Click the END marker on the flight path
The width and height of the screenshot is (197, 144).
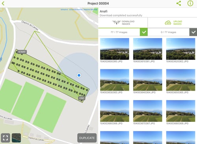click(x=82, y=98)
